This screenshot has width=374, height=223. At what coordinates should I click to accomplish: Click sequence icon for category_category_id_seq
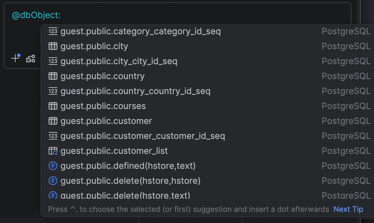53,31
